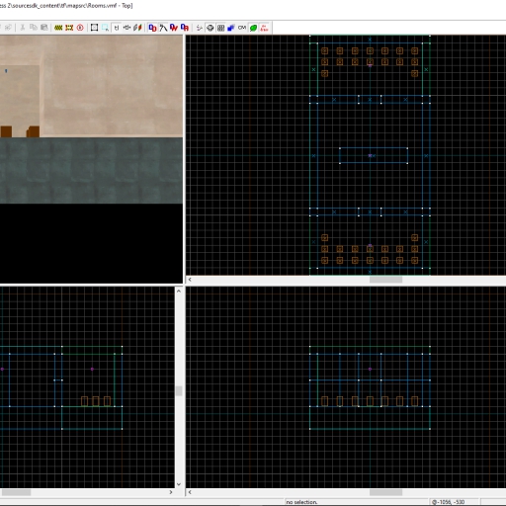This screenshot has width=506, height=506.
Task: Click the red text icon at toolbar end
Action: point(264,28)
